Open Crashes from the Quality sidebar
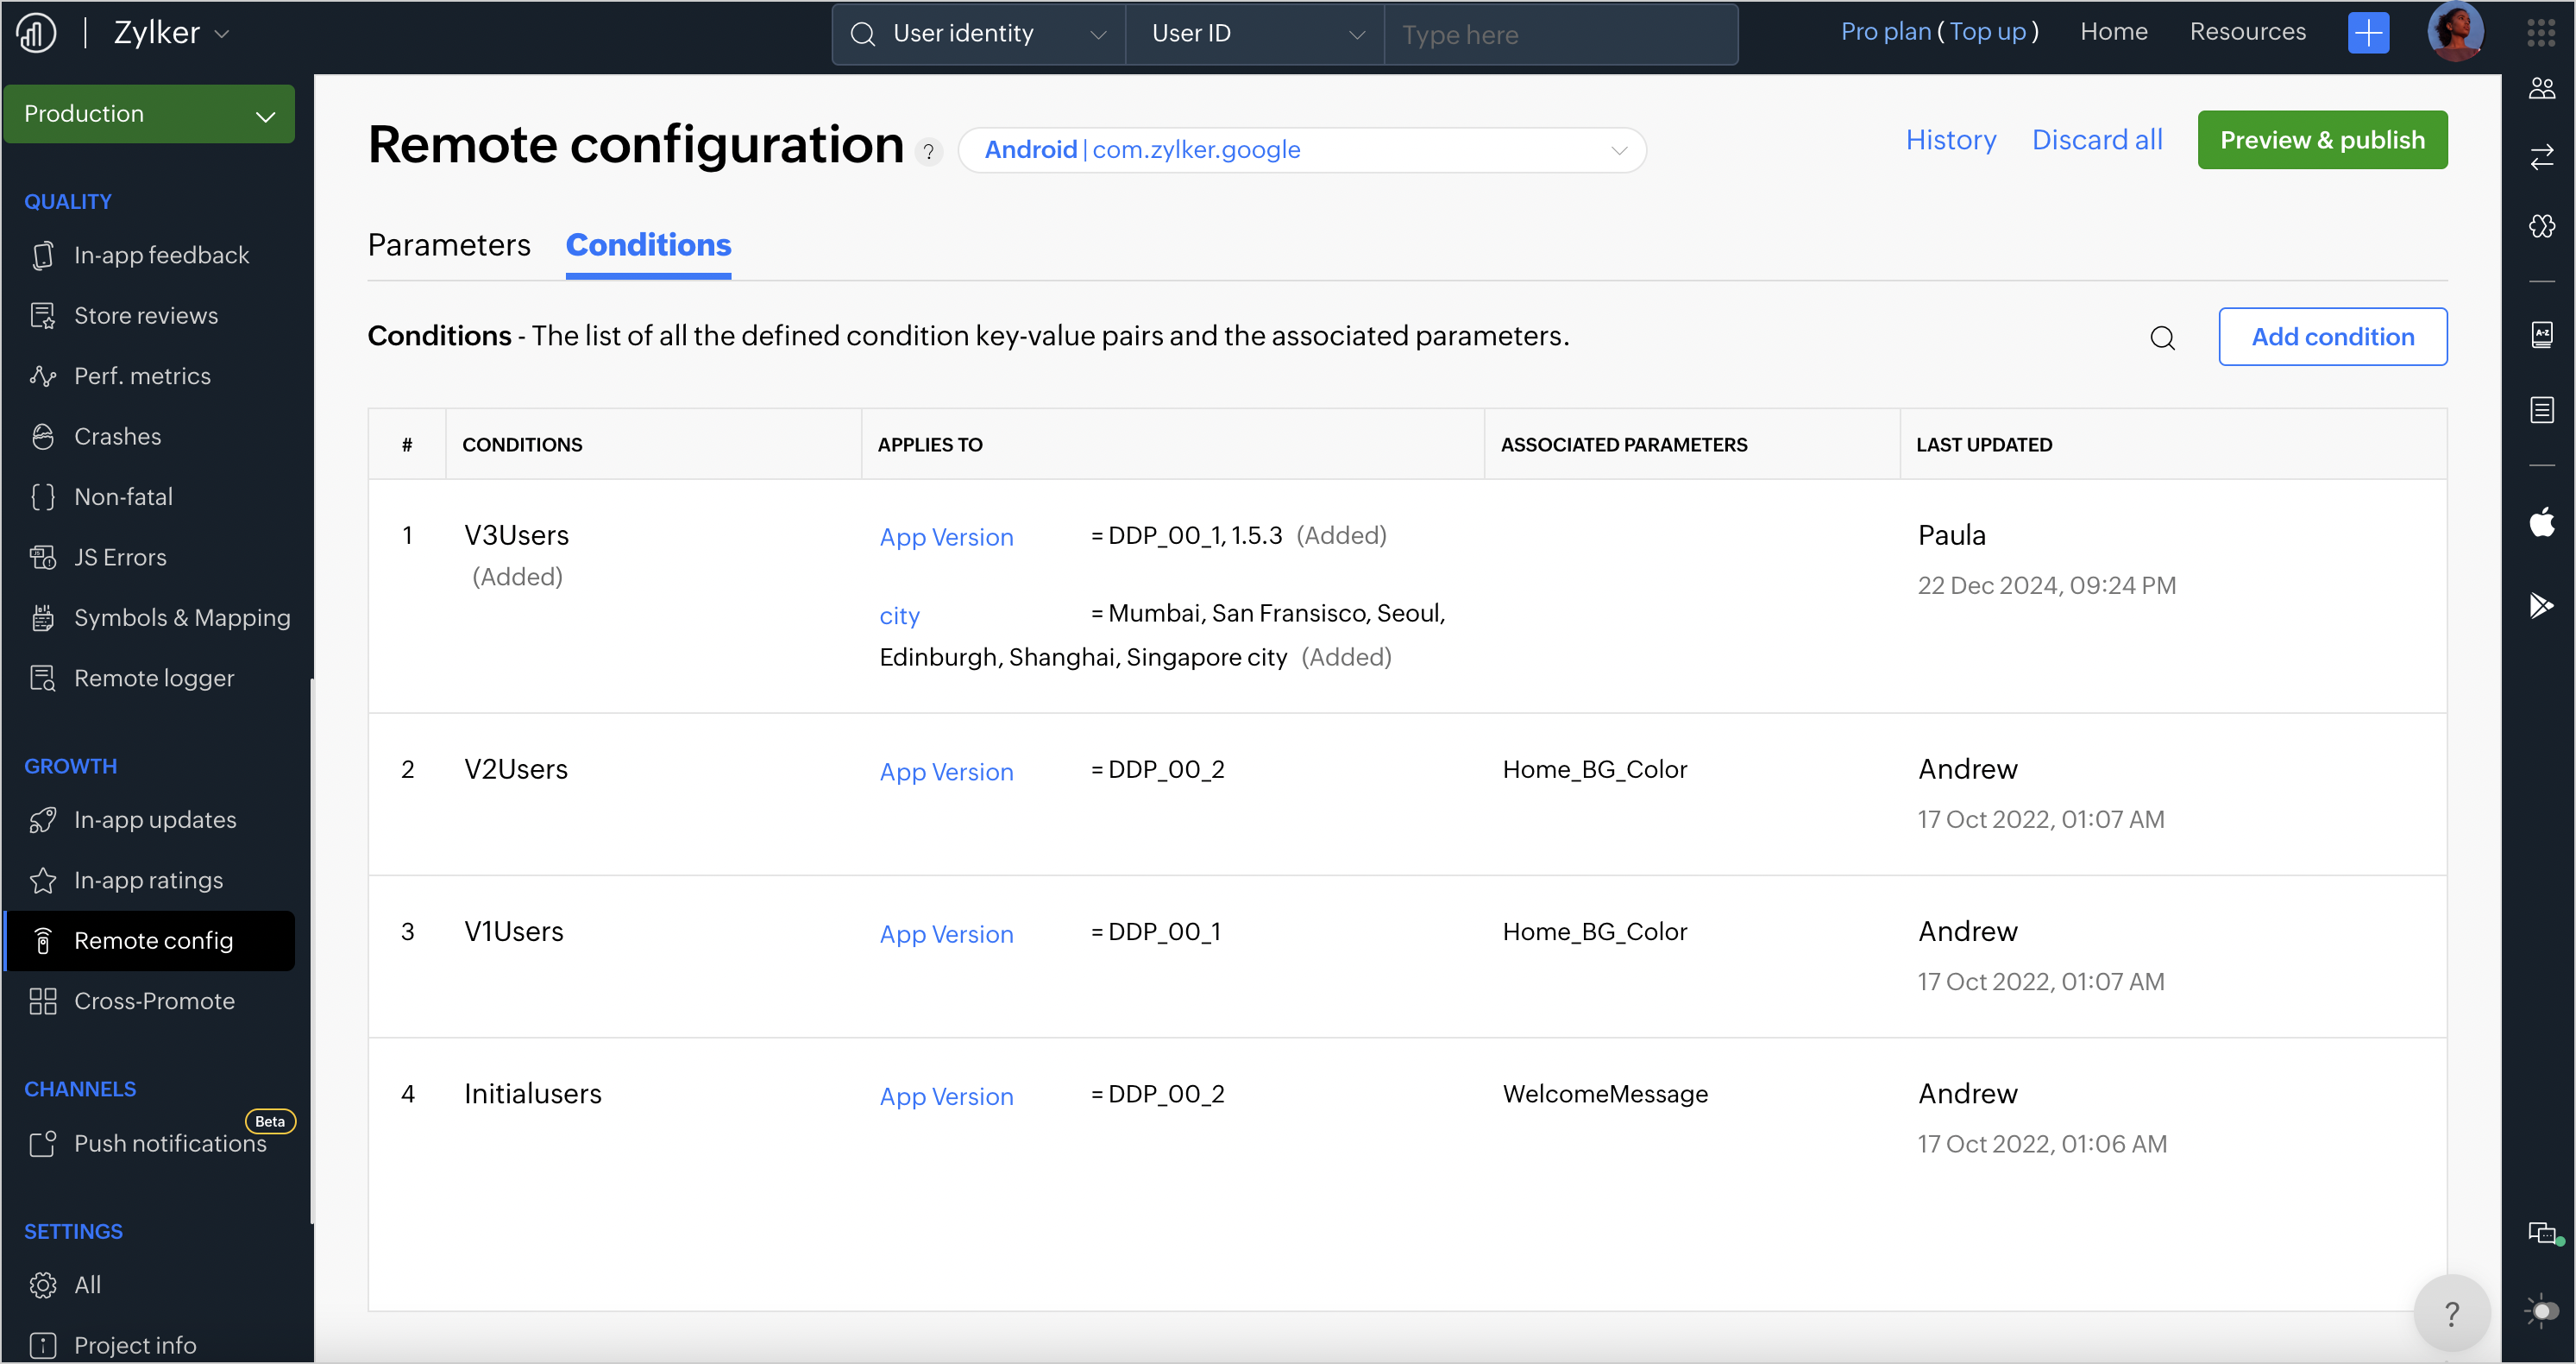The width and height of the screenshot is (2576, 1364). (117, 436)
